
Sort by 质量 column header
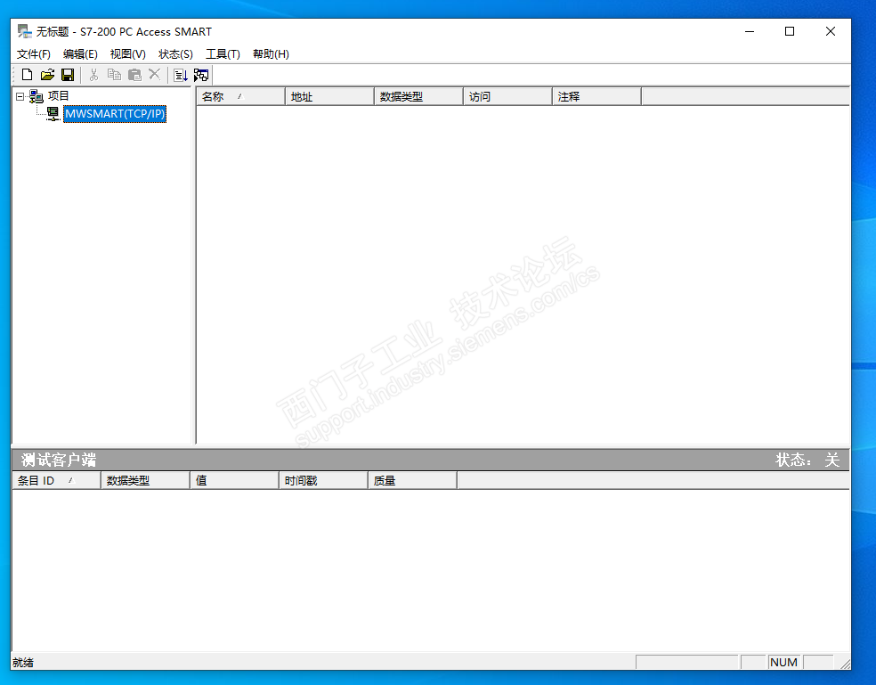click(412, 481)
